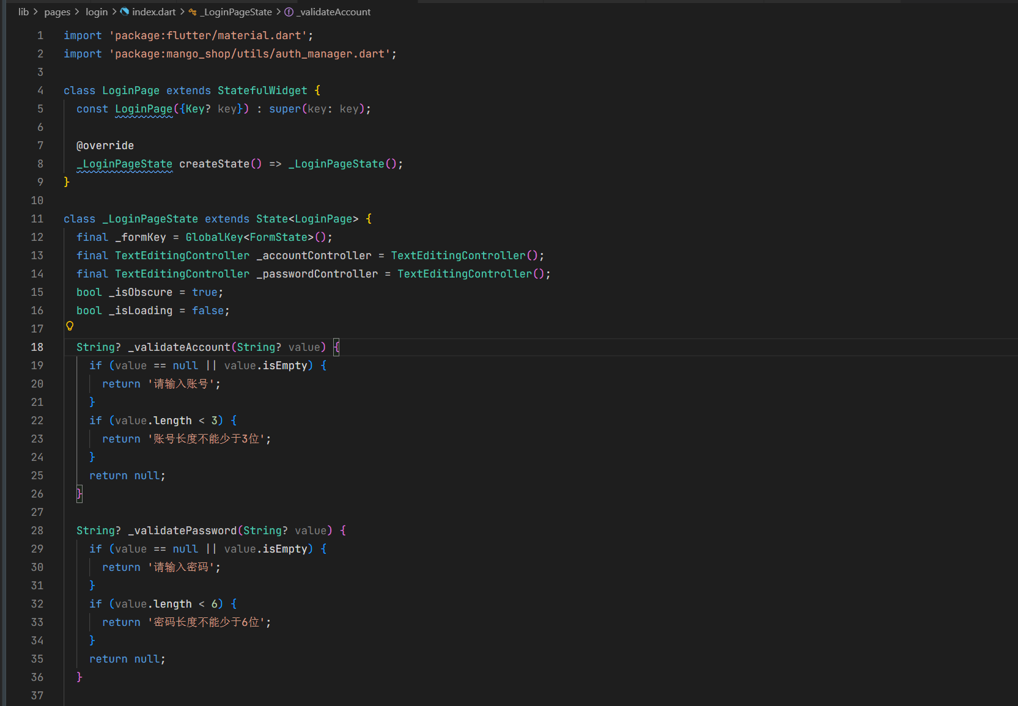Click the string '请输入账号' on line 20
This screenshot has height=706, width=1018.
tap(181, 384)
